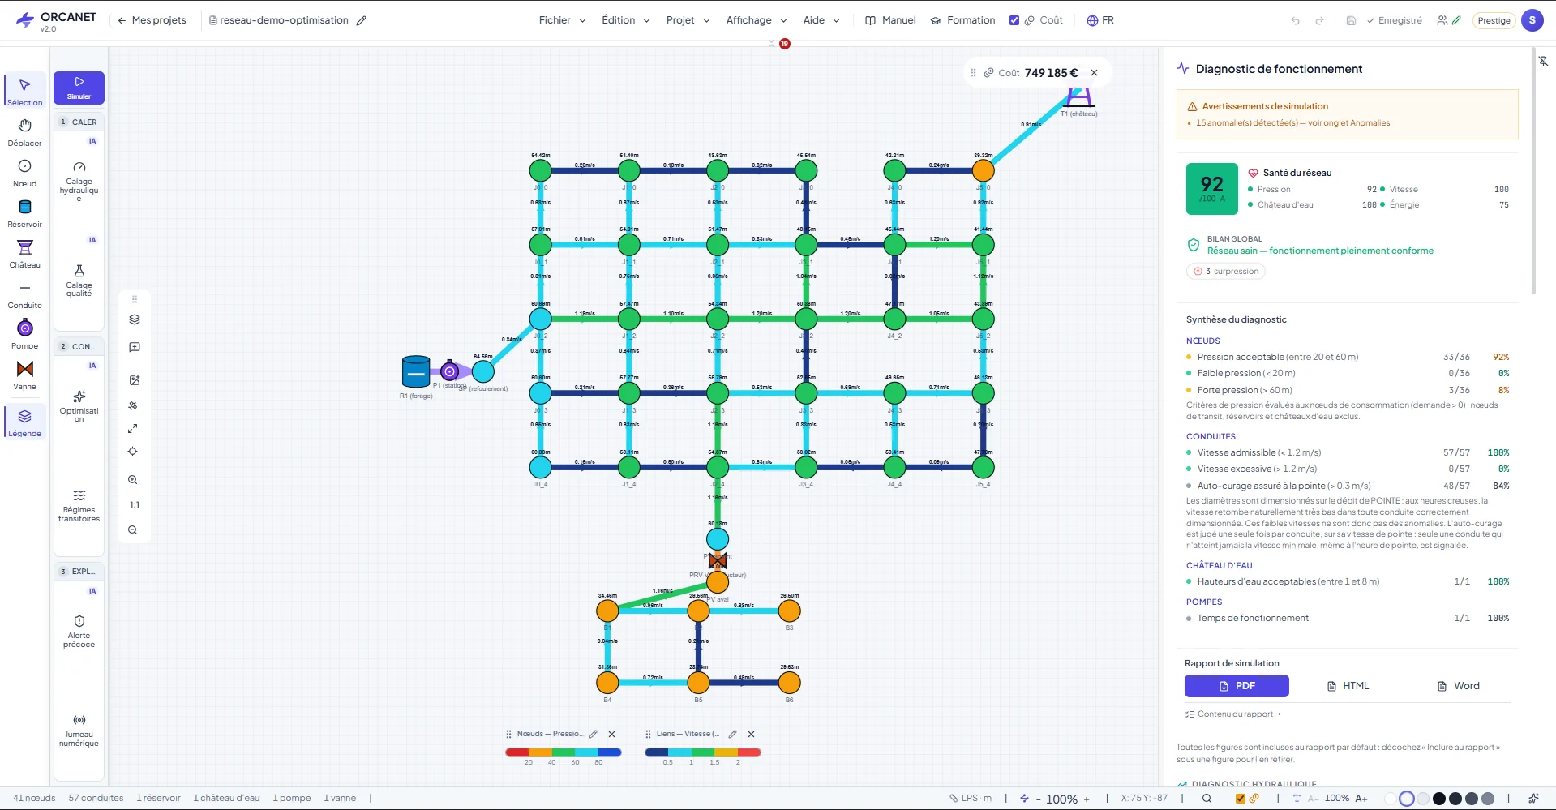Select the white theme swatch
Screen dimensions: 1556x810
click(x=1391, y=799)
